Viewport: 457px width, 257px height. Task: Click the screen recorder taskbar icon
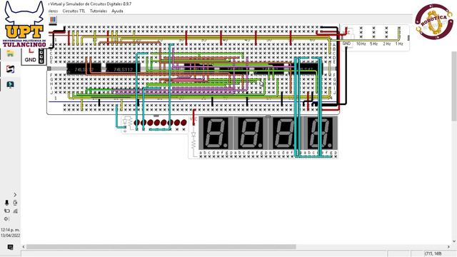10,85
